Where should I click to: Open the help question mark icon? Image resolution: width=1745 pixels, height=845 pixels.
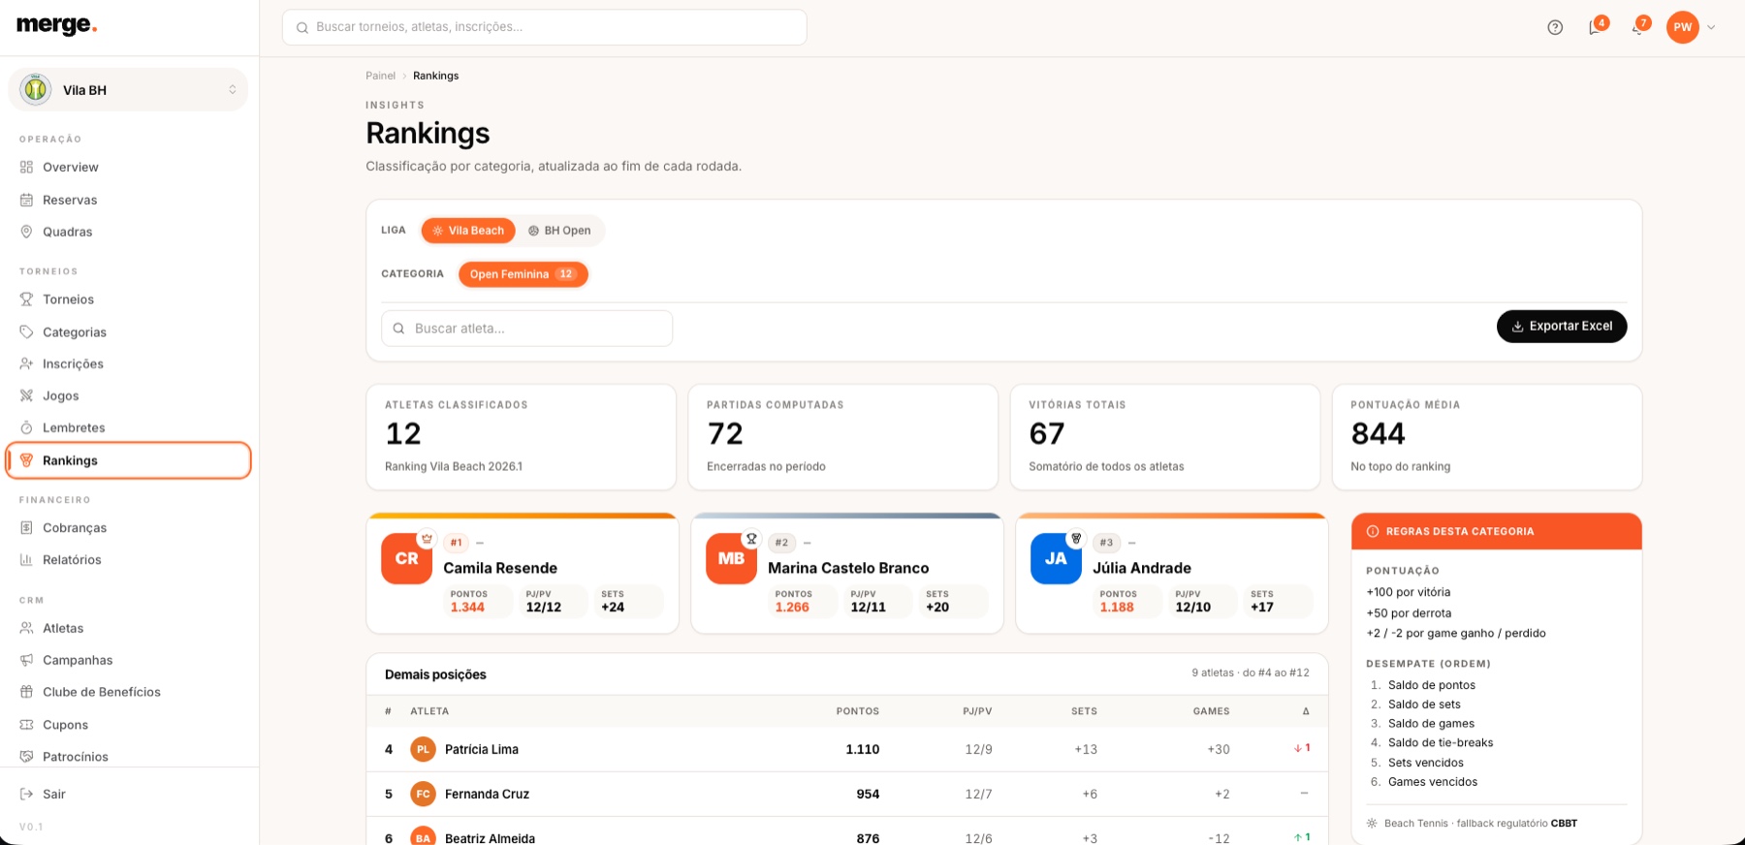(1555, 27)
